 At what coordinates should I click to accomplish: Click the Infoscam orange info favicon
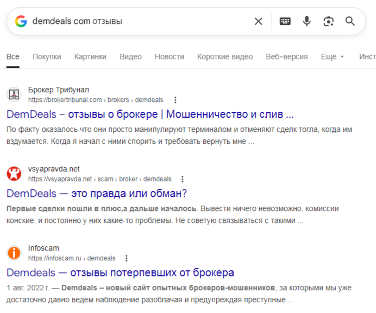14,253
